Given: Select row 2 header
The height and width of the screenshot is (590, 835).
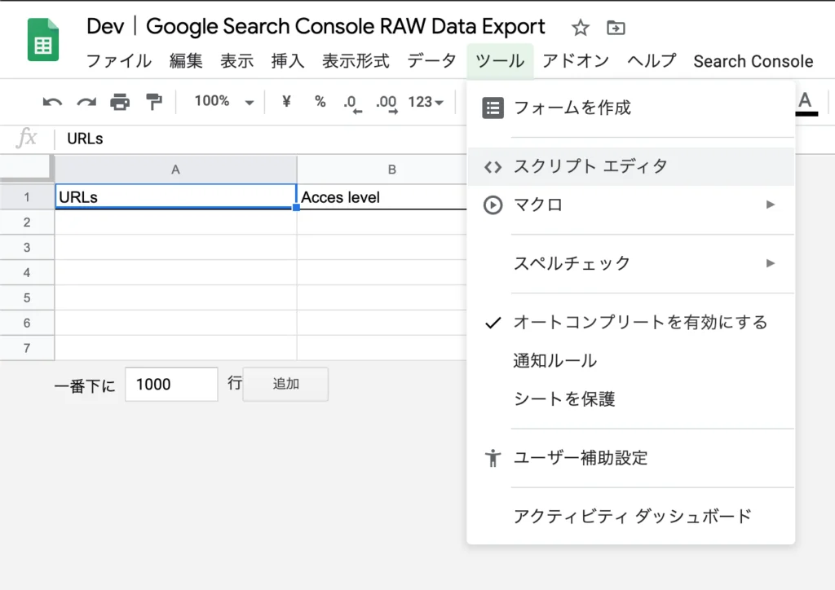Looking at the screenshot, I should pyautogui.click(x=27, y=222).
